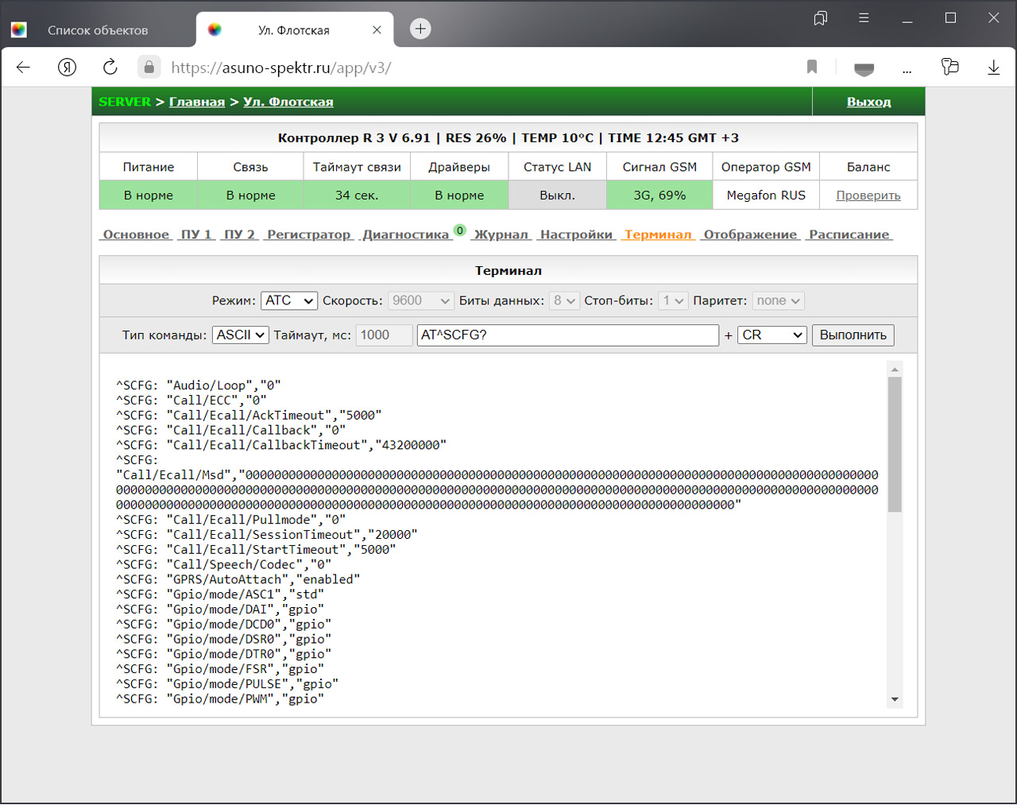Open tab groups bookmark icon in title bar

[821, 18]
